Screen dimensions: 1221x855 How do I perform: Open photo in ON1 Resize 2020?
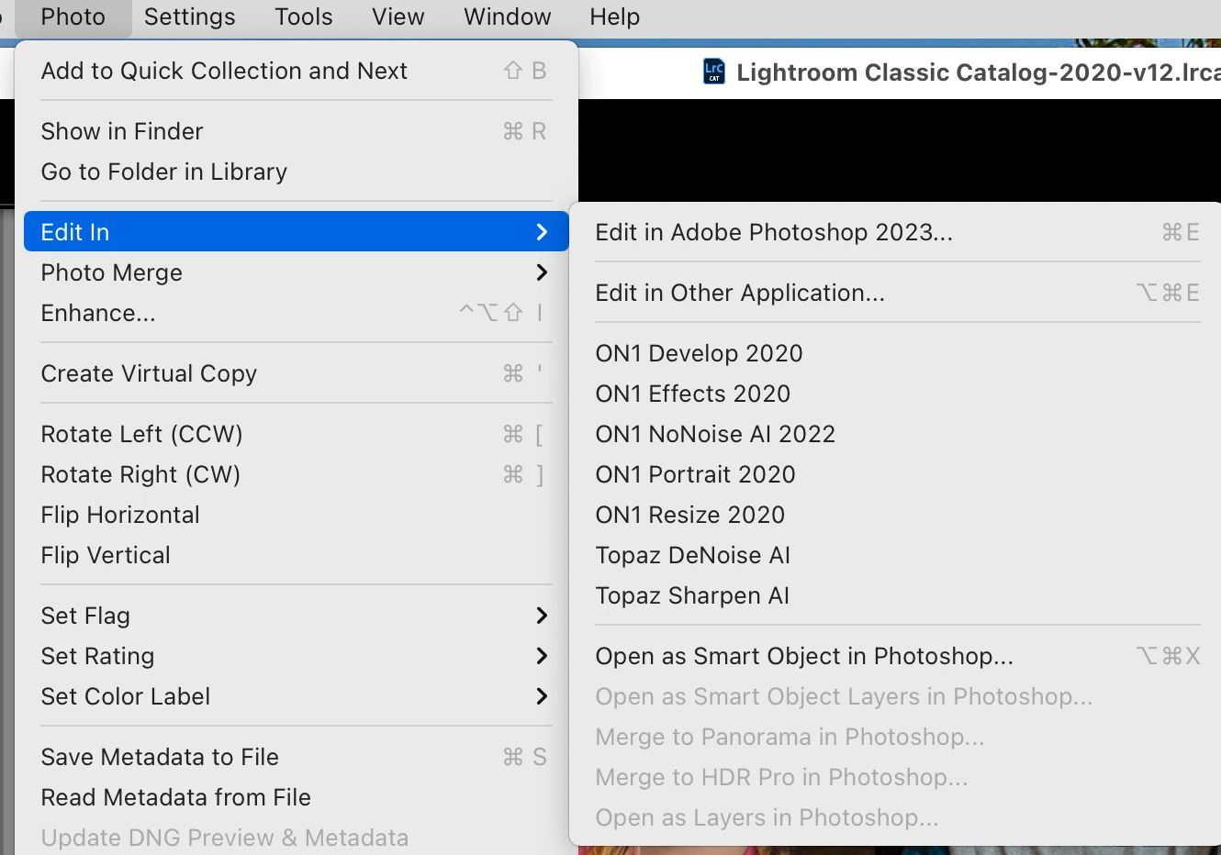point(897,515)
